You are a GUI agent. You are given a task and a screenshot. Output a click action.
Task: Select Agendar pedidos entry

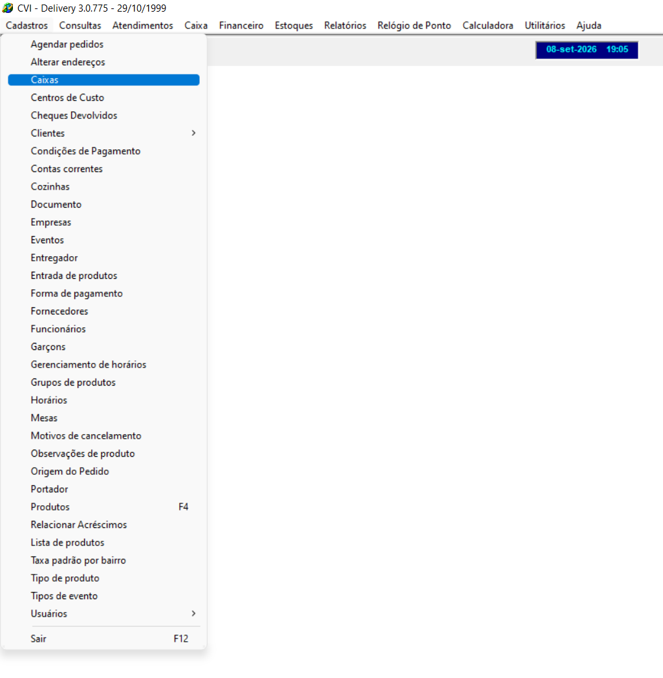[x=103, y=44]
